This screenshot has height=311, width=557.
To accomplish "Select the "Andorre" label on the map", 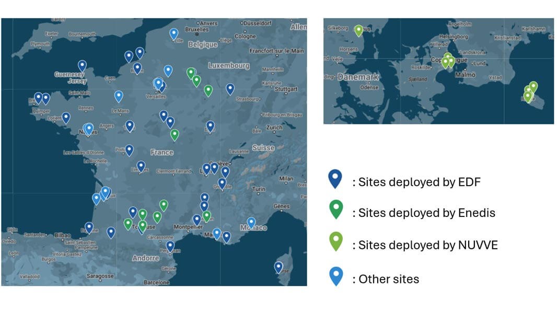I will (x=145, y=258).
